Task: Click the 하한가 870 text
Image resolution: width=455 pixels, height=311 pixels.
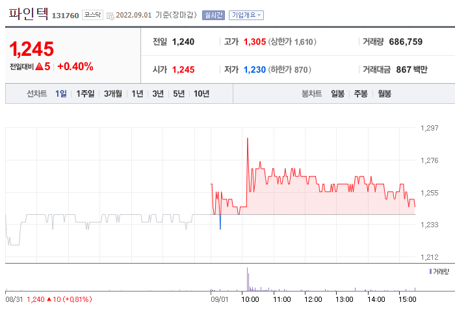Action: tap(290, 69)
